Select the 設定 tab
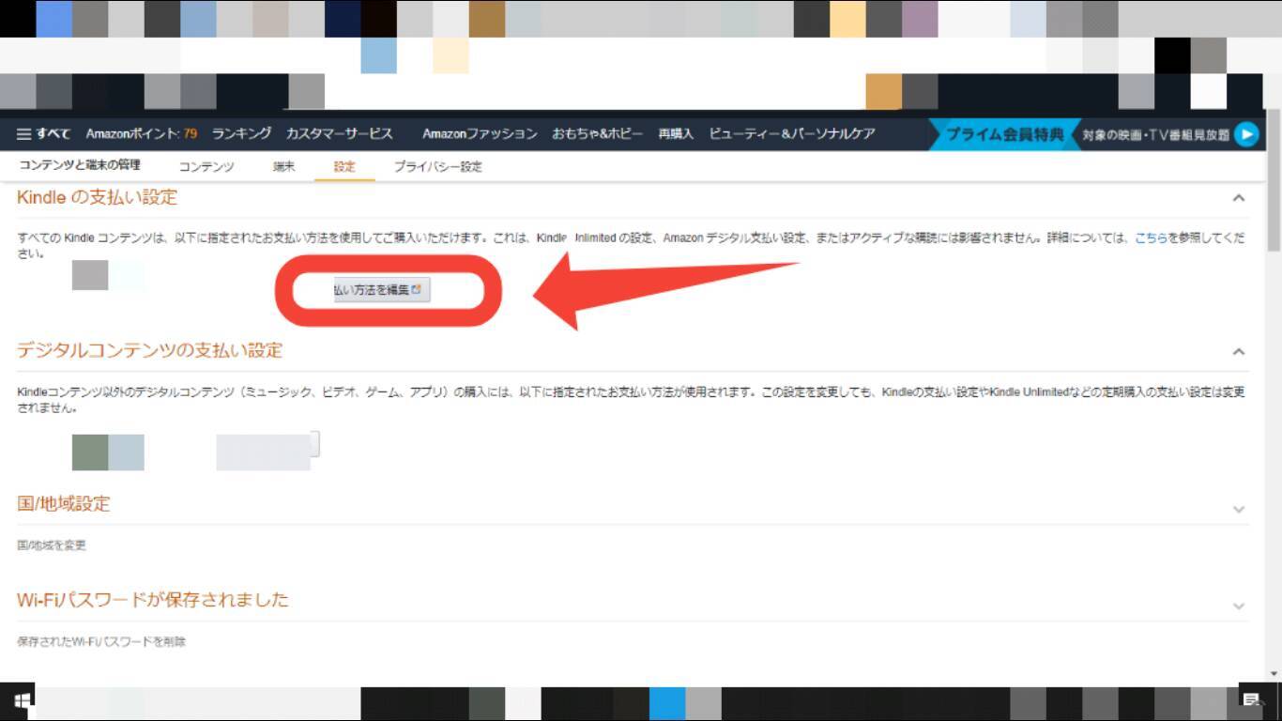Image resolution: width=1282 pixels, height=721 pixels. [344, 166]
